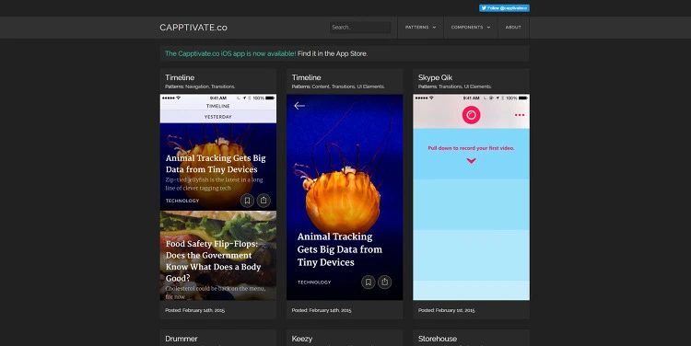
Task: Open the Skype Qik card title
Action: [x=435, y=77]
